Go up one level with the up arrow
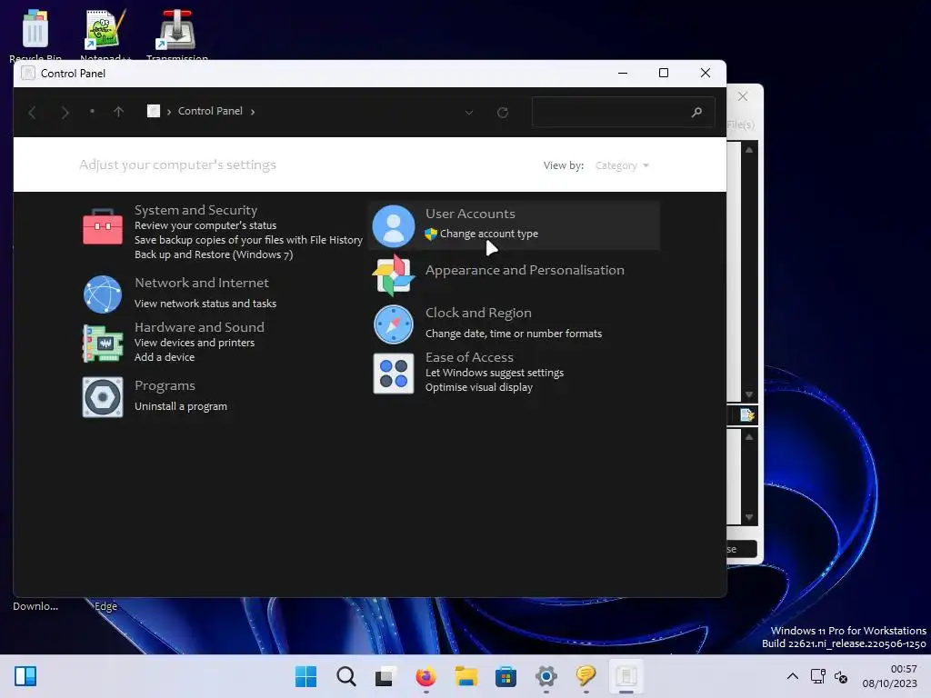The width and height of the screenshot is (931, 698). coord(118,112)
